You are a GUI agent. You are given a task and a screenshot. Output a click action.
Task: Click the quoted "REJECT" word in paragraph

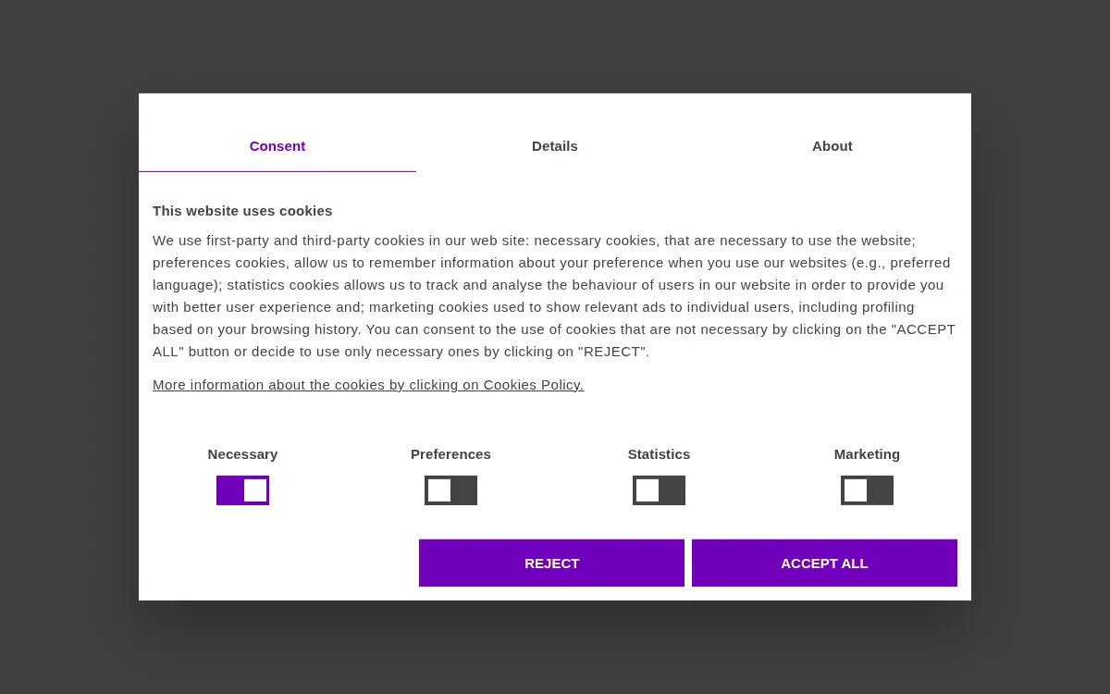coord(611,352)
